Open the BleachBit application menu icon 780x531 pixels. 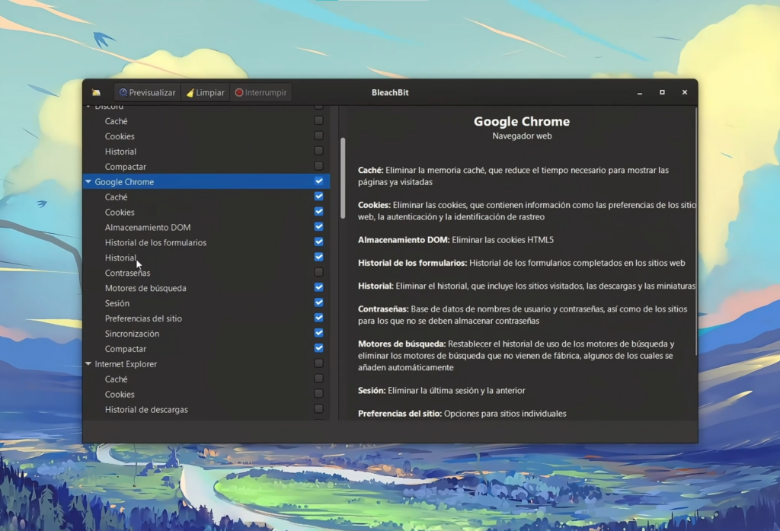96,93
